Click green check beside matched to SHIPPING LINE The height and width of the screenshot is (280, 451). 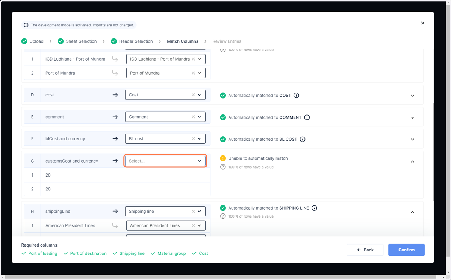[223, 208]
